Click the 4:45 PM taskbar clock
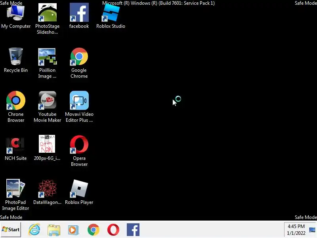The height and width of the screenshot is (238, 317). [296, 230]
